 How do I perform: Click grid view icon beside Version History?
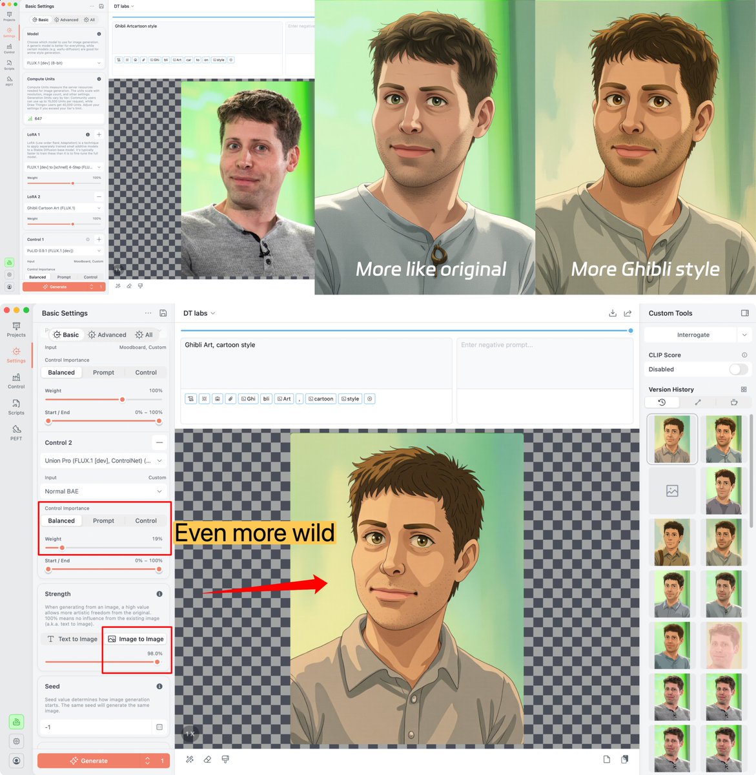[744, 389]
